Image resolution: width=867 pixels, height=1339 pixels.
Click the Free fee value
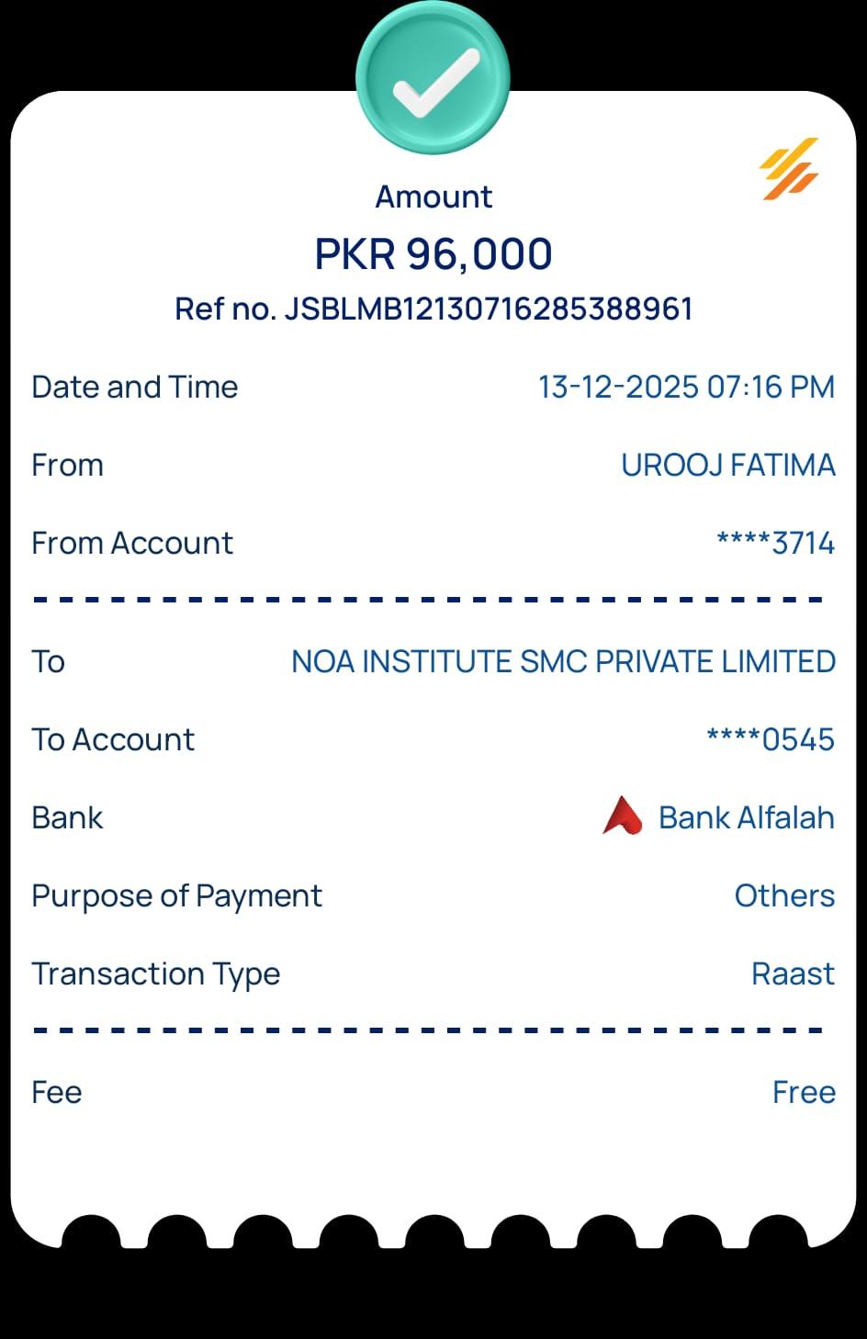click(804, 1092)
